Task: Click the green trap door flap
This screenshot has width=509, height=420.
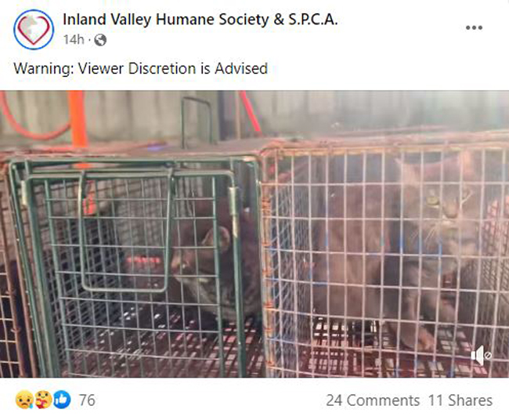Action: point(125,230)
